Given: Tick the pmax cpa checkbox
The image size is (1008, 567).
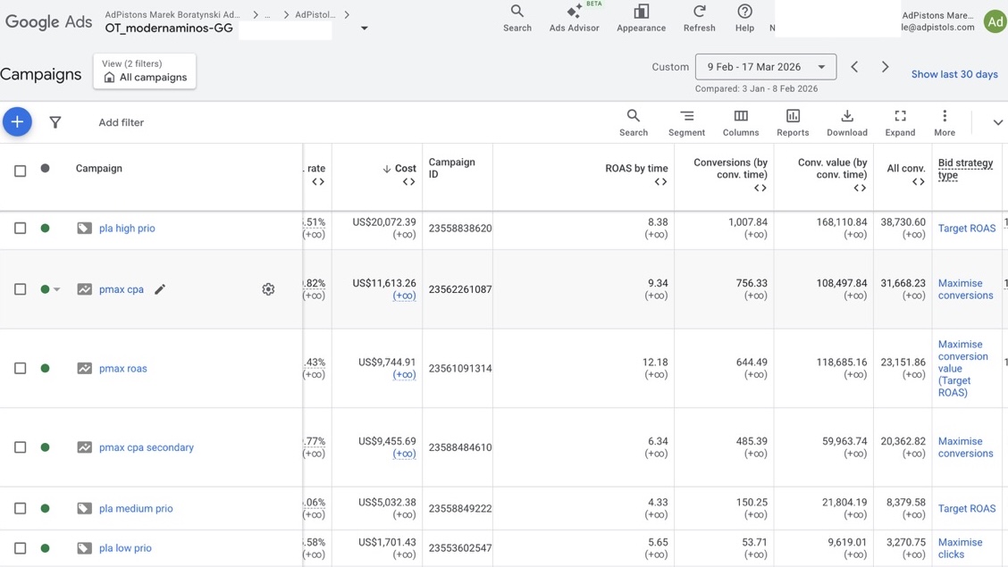Looking at the screenshot, I should coord(20,289).
